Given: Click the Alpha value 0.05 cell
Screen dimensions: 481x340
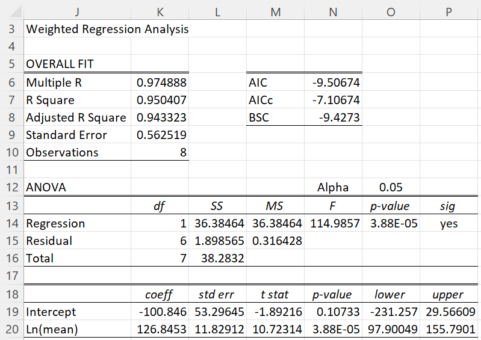Looking at the screenshot, I should pos(391,187).
